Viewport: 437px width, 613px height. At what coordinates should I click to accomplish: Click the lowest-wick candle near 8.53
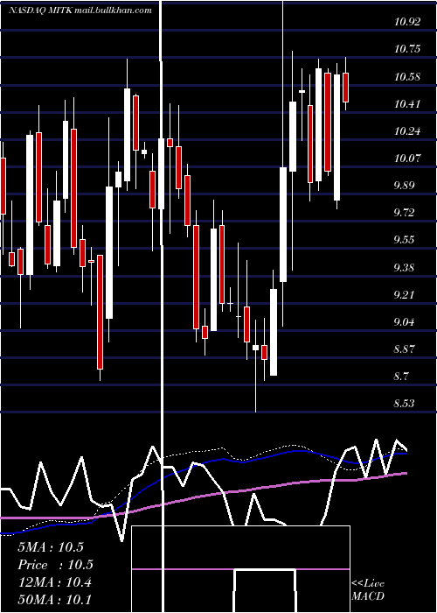(x=255, y=365)
